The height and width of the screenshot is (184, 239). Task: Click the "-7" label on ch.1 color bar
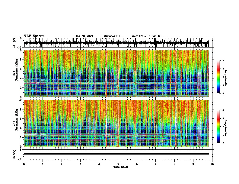(223, 93)
